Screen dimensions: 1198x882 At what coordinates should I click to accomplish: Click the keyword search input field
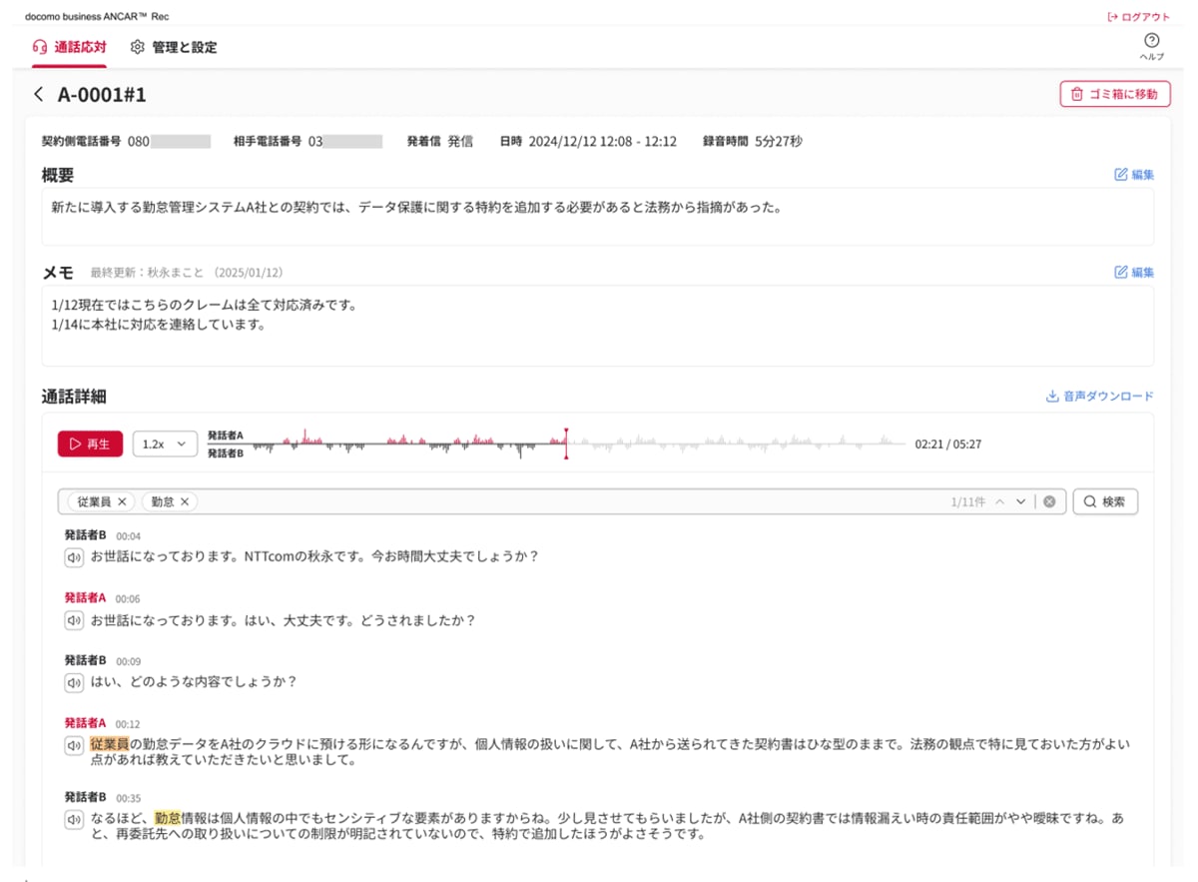pos(569,501)
